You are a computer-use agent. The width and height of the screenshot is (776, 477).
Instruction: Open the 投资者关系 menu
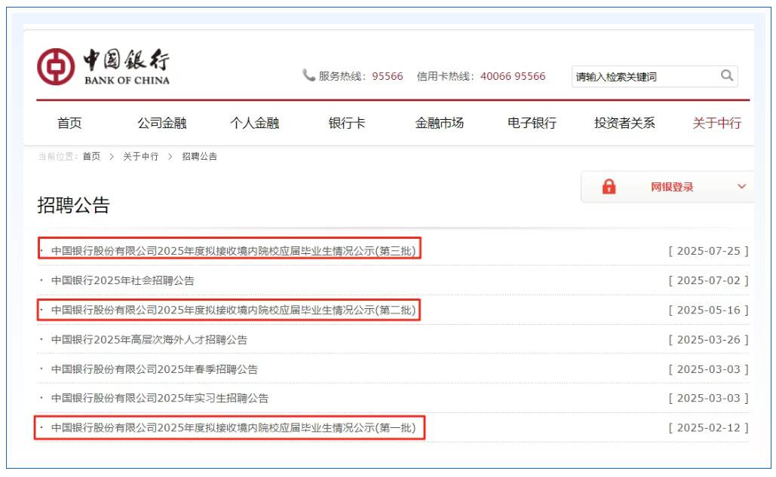[x=624, y=123]
